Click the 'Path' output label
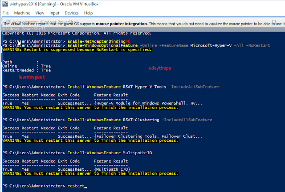This screenshot has width=285, height=192. pos(7,62)
